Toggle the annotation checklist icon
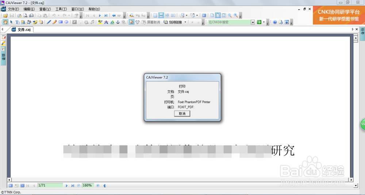 click(x=131, y=22)
